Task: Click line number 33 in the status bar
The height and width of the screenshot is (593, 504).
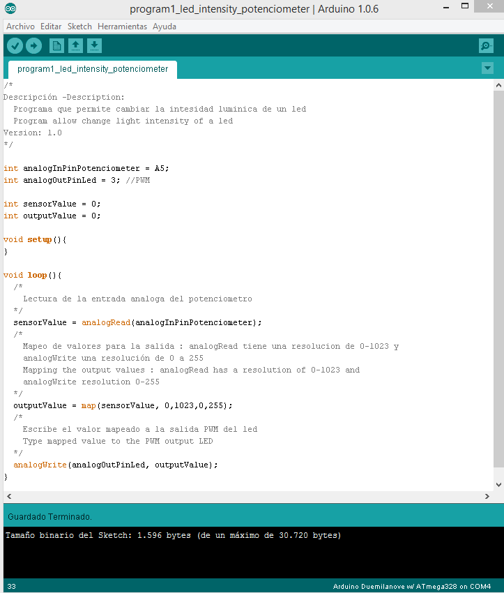Action: click(x=12, y=587)
